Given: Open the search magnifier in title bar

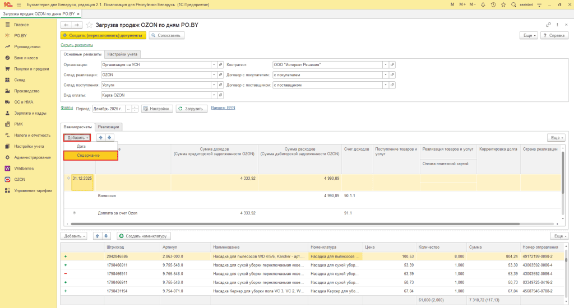Looking at the screenshot, I should (x=513, y=4).
